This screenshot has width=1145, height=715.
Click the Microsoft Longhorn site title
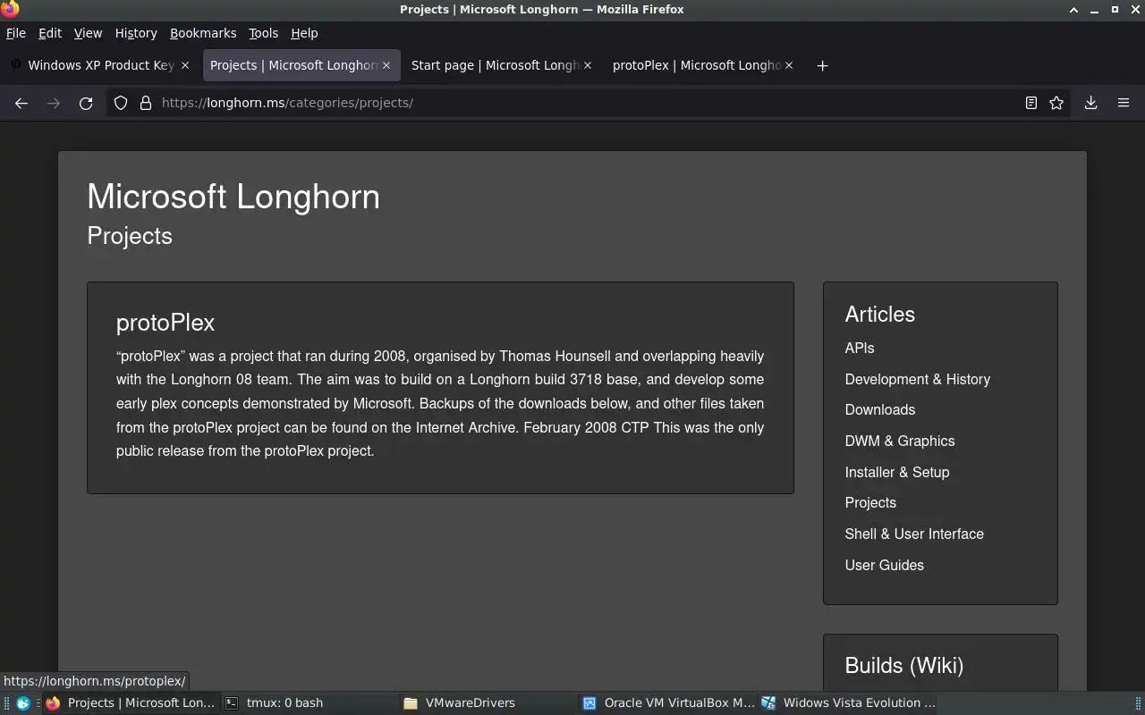coord(233,197)
